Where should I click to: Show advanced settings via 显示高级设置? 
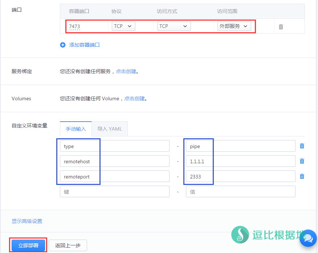[x=27, y=221]
